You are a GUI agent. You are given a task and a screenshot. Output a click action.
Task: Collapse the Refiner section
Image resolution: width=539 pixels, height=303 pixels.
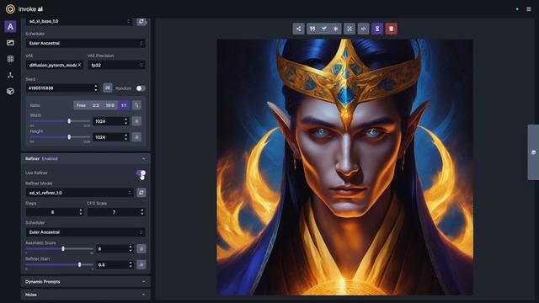(x=85, y=159)
